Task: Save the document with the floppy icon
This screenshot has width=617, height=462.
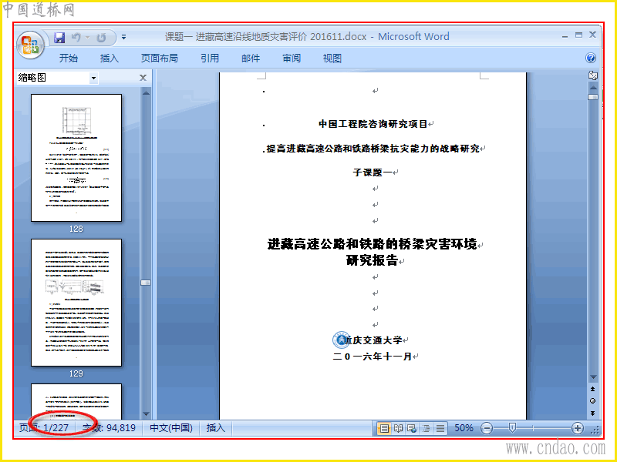Action: click(59, 38)
